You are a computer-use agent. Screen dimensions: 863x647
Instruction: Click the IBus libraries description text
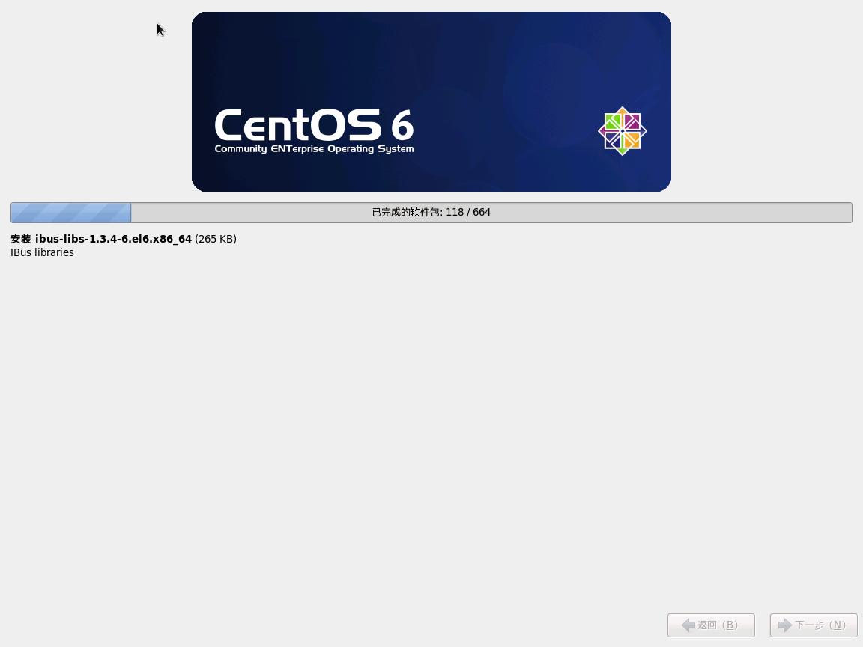click(42, 252)
